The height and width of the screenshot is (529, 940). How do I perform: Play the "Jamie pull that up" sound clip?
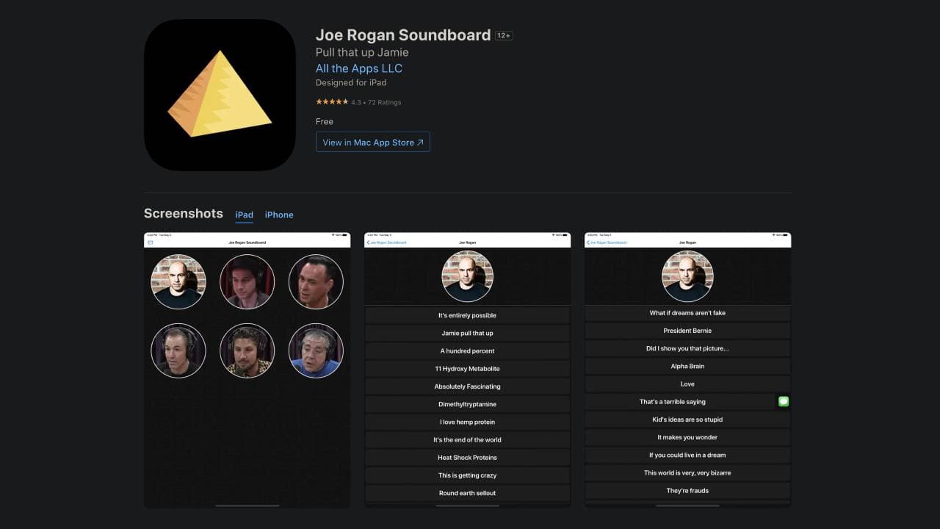click(x=467, y=333)
